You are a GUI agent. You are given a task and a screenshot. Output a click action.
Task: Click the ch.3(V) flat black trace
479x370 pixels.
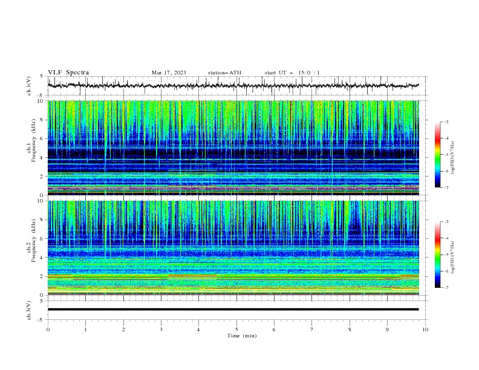pyautogui.click(x=233, y=310)
